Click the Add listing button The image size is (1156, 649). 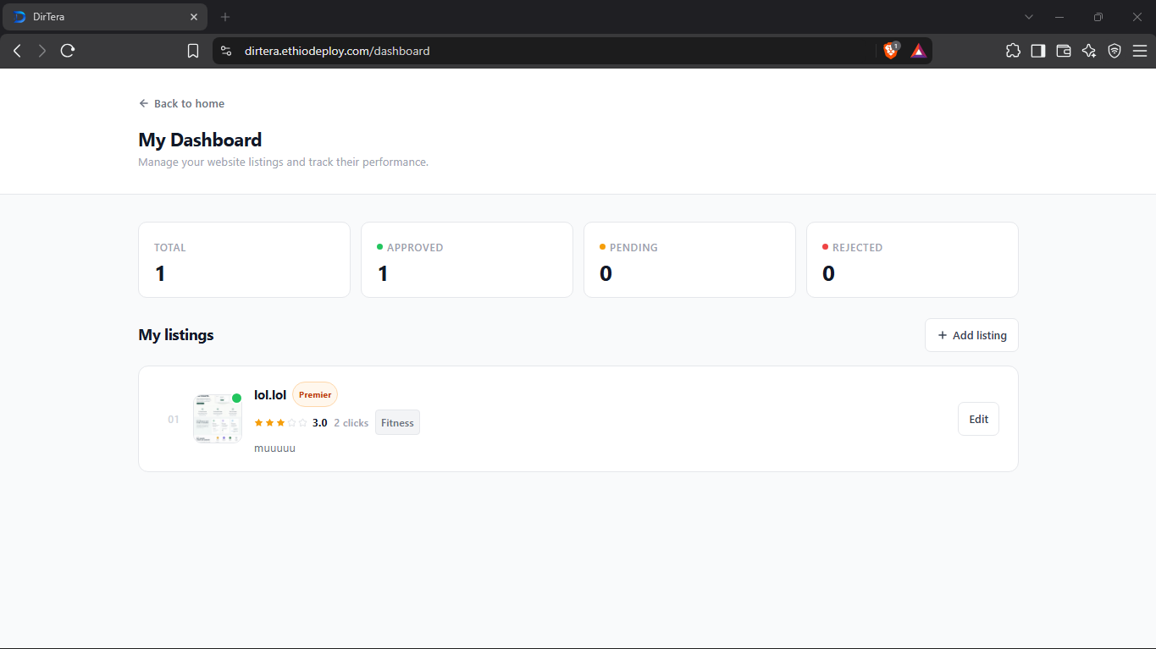(971, 335)
